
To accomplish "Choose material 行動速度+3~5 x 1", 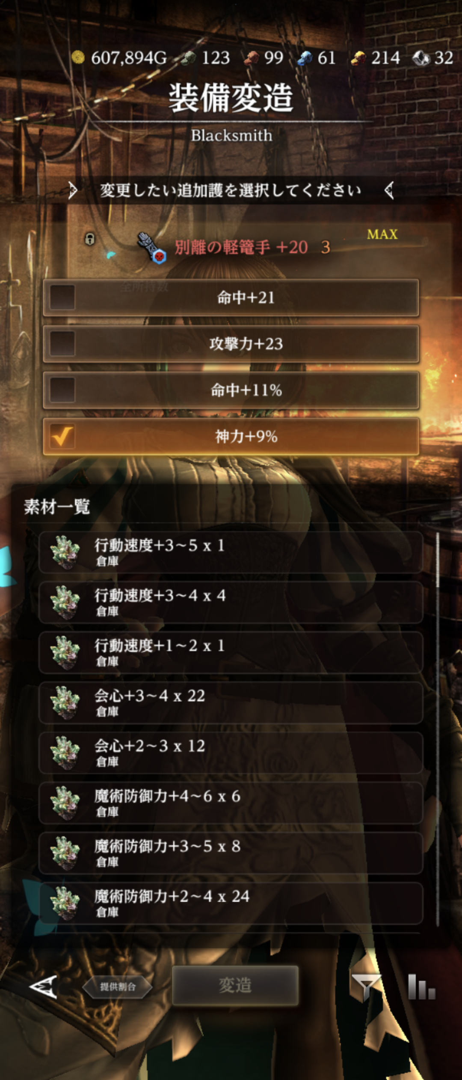I will (231, 552).
